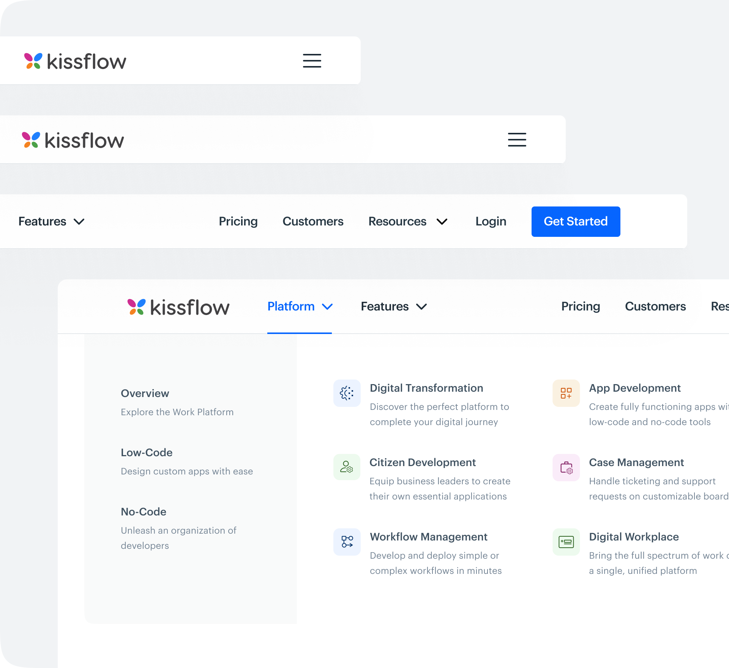Click kissflow logo in the desktop navbar

178,307
